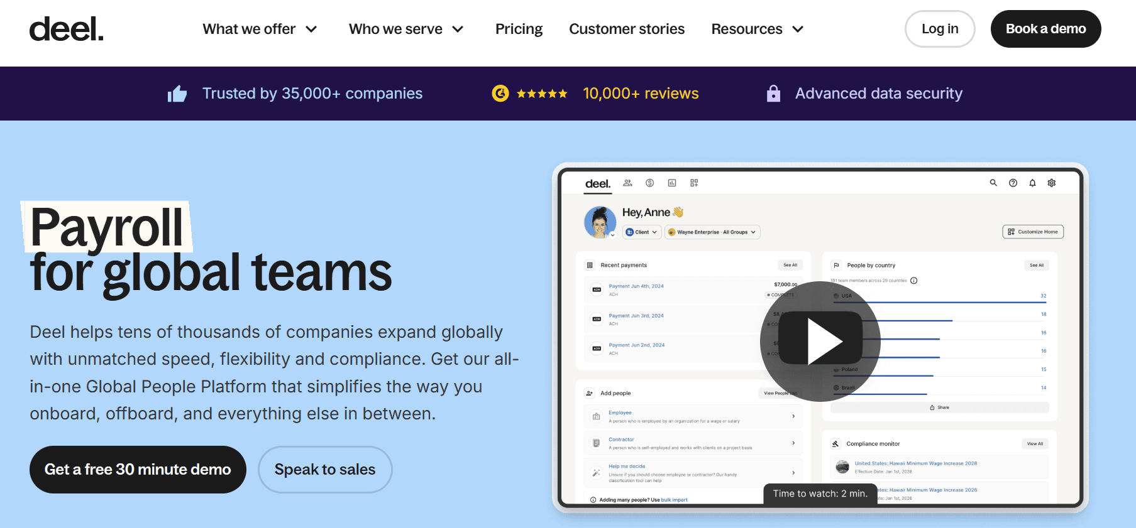This screenshot has height=528, width=1136.
Task: Click the apps grid icon in preview toolbar
Action: (x=694, y=183)
